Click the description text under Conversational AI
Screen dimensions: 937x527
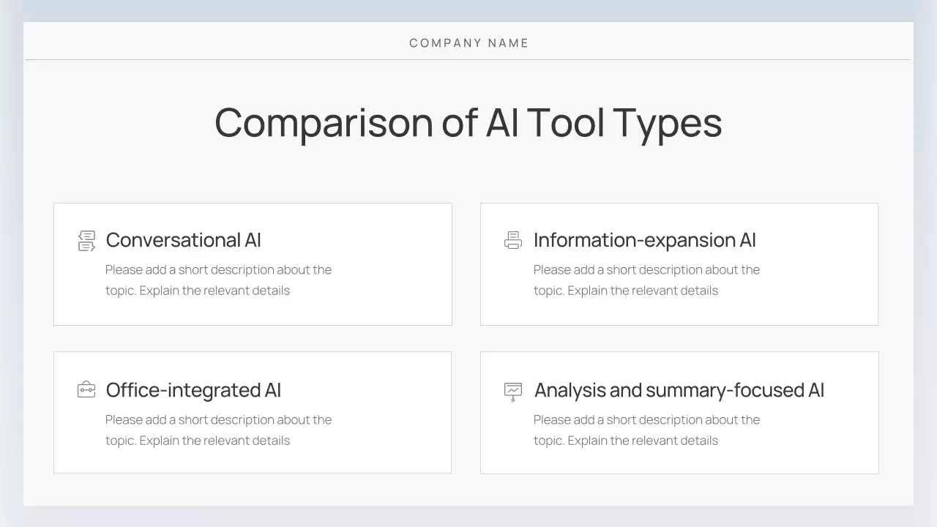click(x=218, y=280)
